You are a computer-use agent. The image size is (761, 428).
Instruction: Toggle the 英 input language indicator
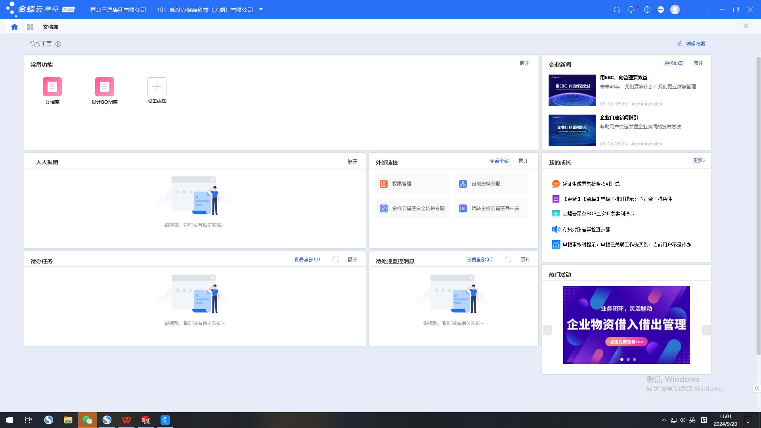(x=692, y=420)
